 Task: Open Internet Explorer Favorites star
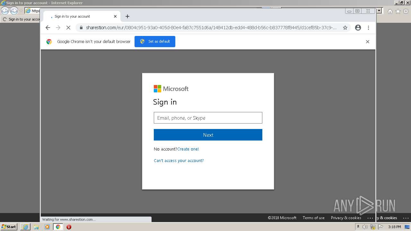point(398,11)
